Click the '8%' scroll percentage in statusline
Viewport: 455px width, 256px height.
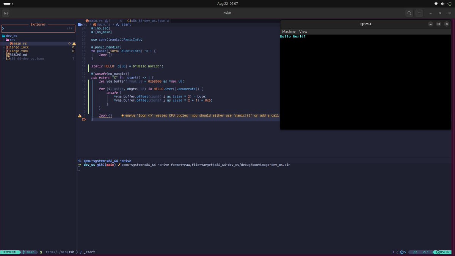pyautogui.click(x=415, y=252)
